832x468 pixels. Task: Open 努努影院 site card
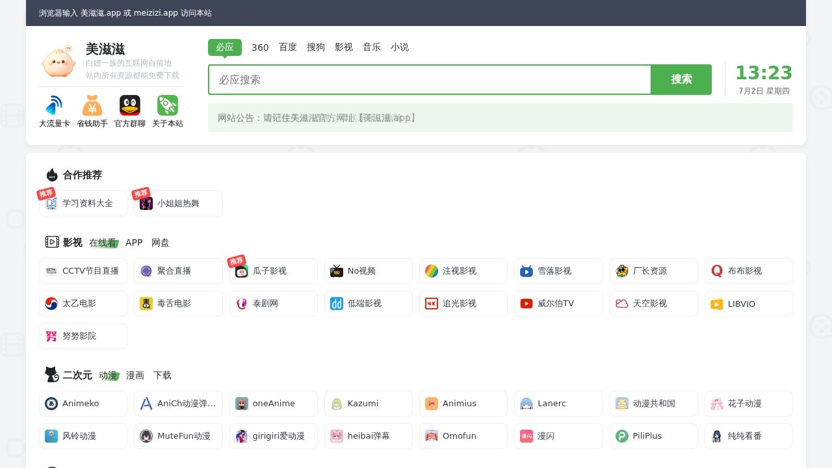83,336
